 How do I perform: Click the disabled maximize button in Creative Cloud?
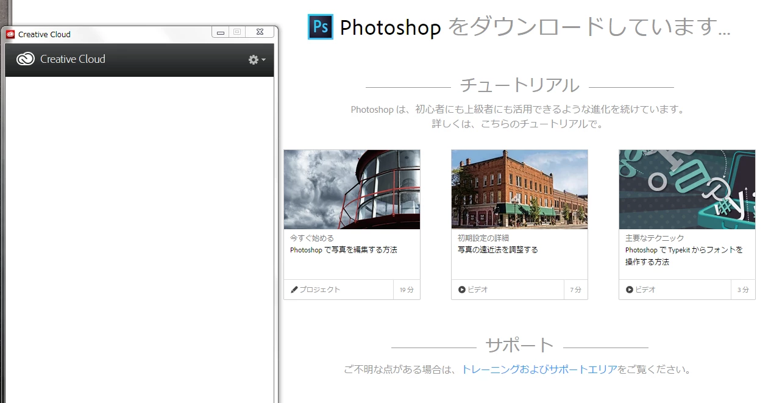(237, 32)
